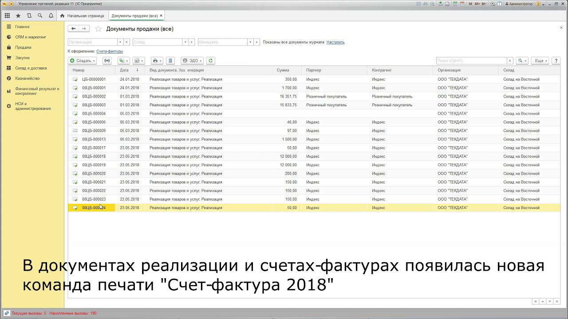The image size is (568, 319).
Task: Open the Создать dropdown
Action: coord(82,61)
